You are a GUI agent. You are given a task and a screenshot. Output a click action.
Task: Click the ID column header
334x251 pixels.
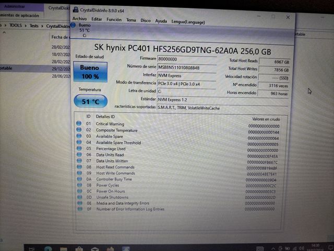pyautogui.click(x=88, y=116)
